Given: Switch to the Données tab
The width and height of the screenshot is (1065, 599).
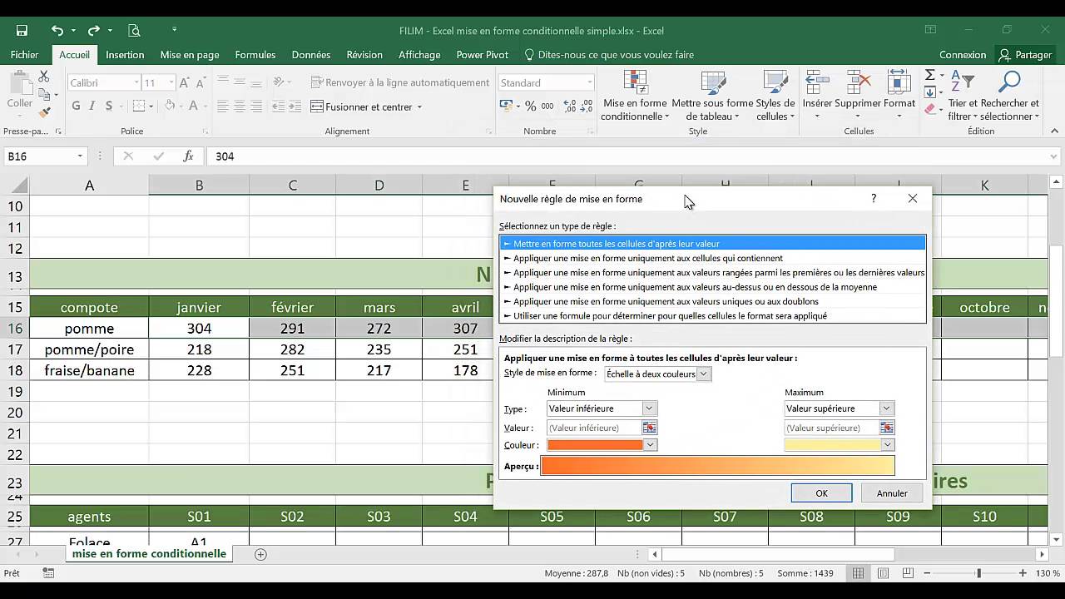Looking at the screenshot, I should (311, 55).
